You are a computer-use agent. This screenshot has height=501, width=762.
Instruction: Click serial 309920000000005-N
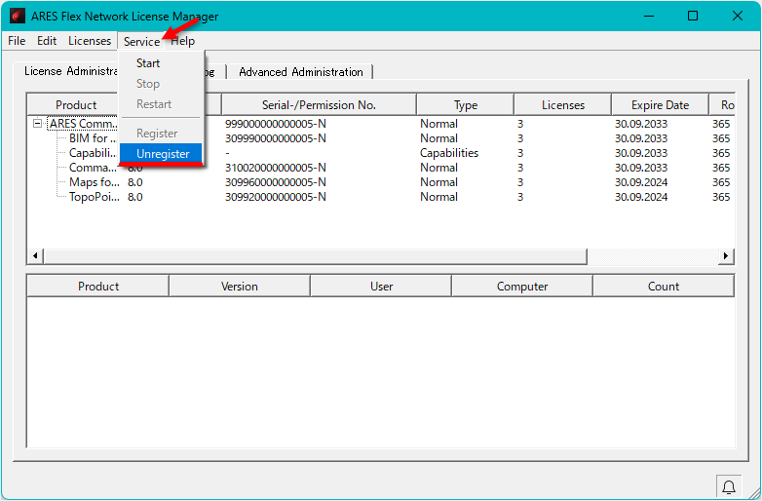[275, 197]
